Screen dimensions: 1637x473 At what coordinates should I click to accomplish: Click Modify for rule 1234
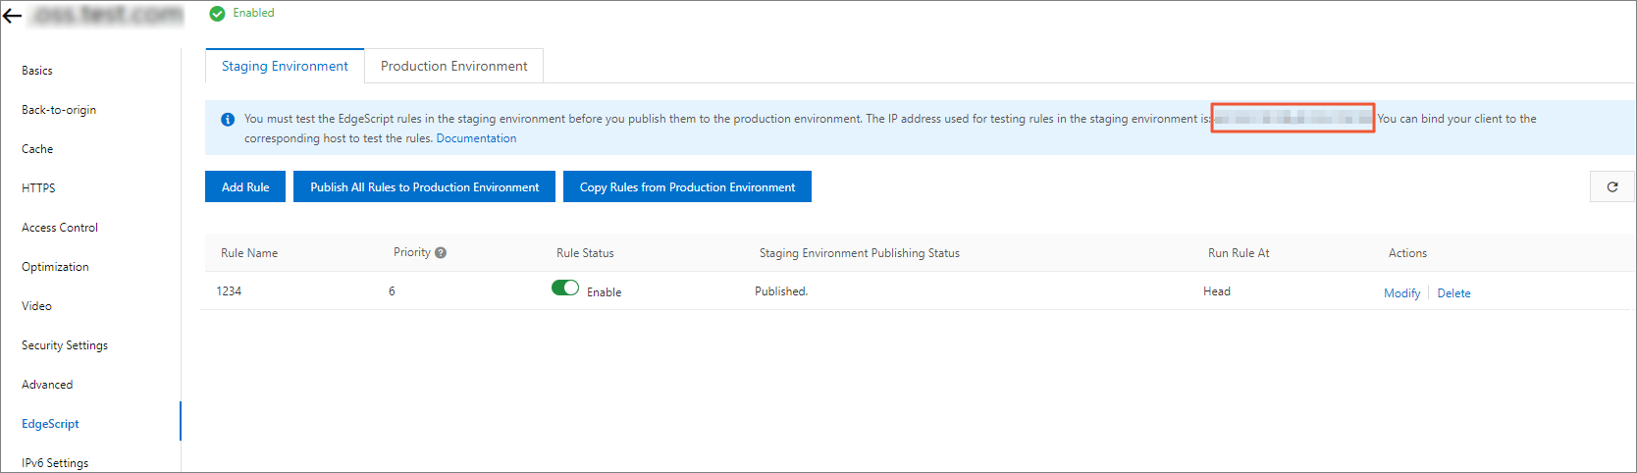1401,293
